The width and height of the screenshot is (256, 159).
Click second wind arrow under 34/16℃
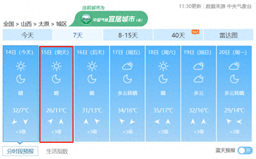coord(132,122)
